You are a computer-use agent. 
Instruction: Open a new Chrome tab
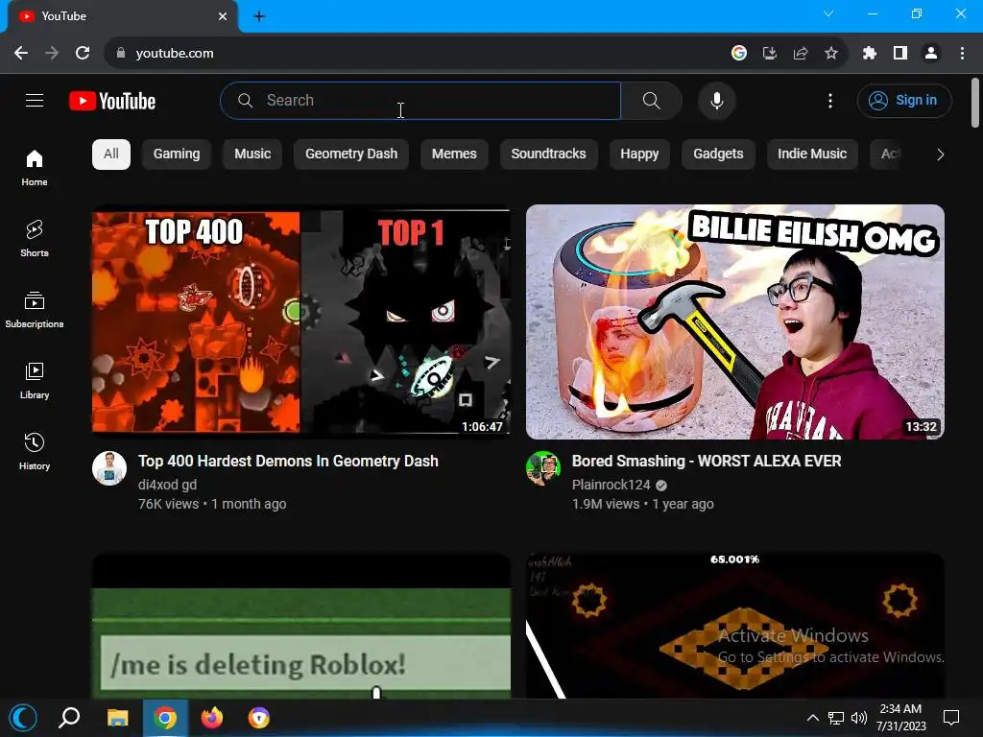click(259, 16)
